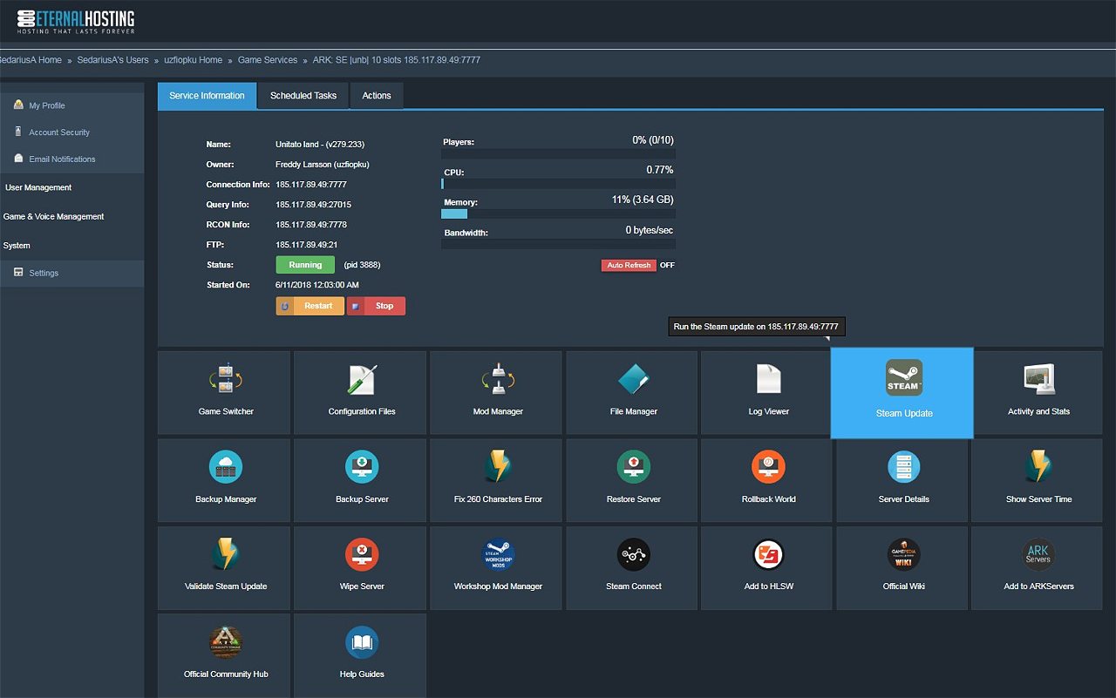Expand the User Management section
The height and width of the screenshot is (698, 1116).
pos(38,187)
